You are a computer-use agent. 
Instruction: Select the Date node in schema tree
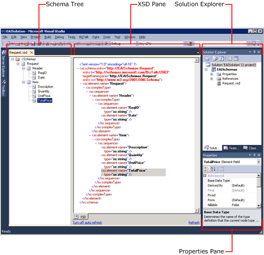click(x=41, y=77)
